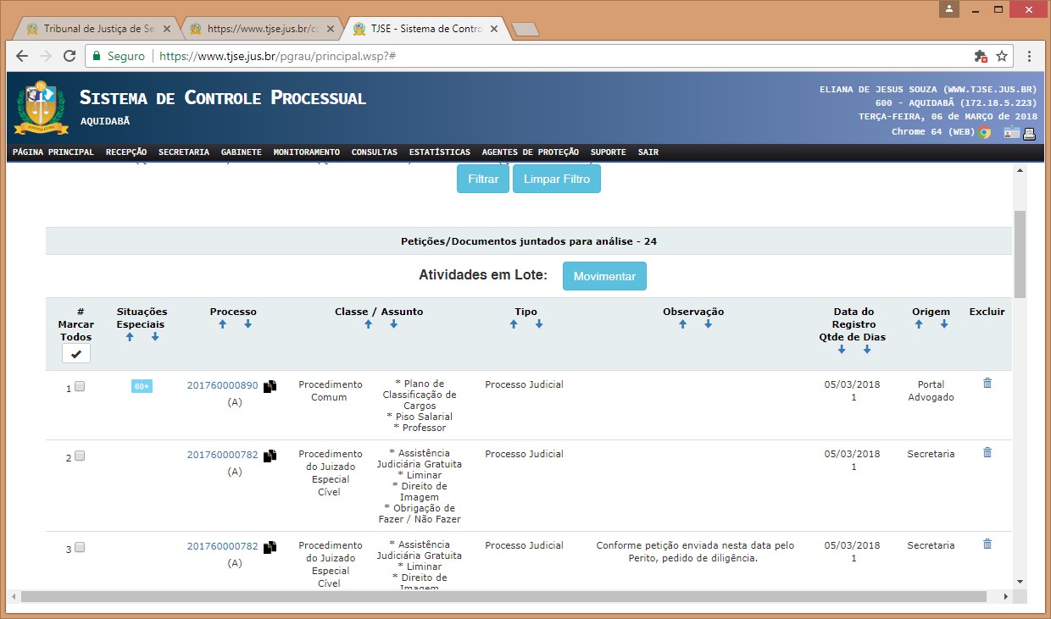Click the vertical page scrollbar thumb

click(1020, 254)
